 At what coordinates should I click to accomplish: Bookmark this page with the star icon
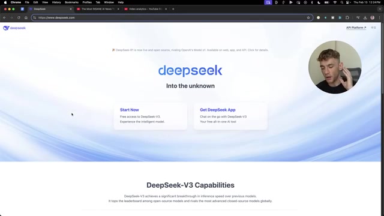(308, 17)
